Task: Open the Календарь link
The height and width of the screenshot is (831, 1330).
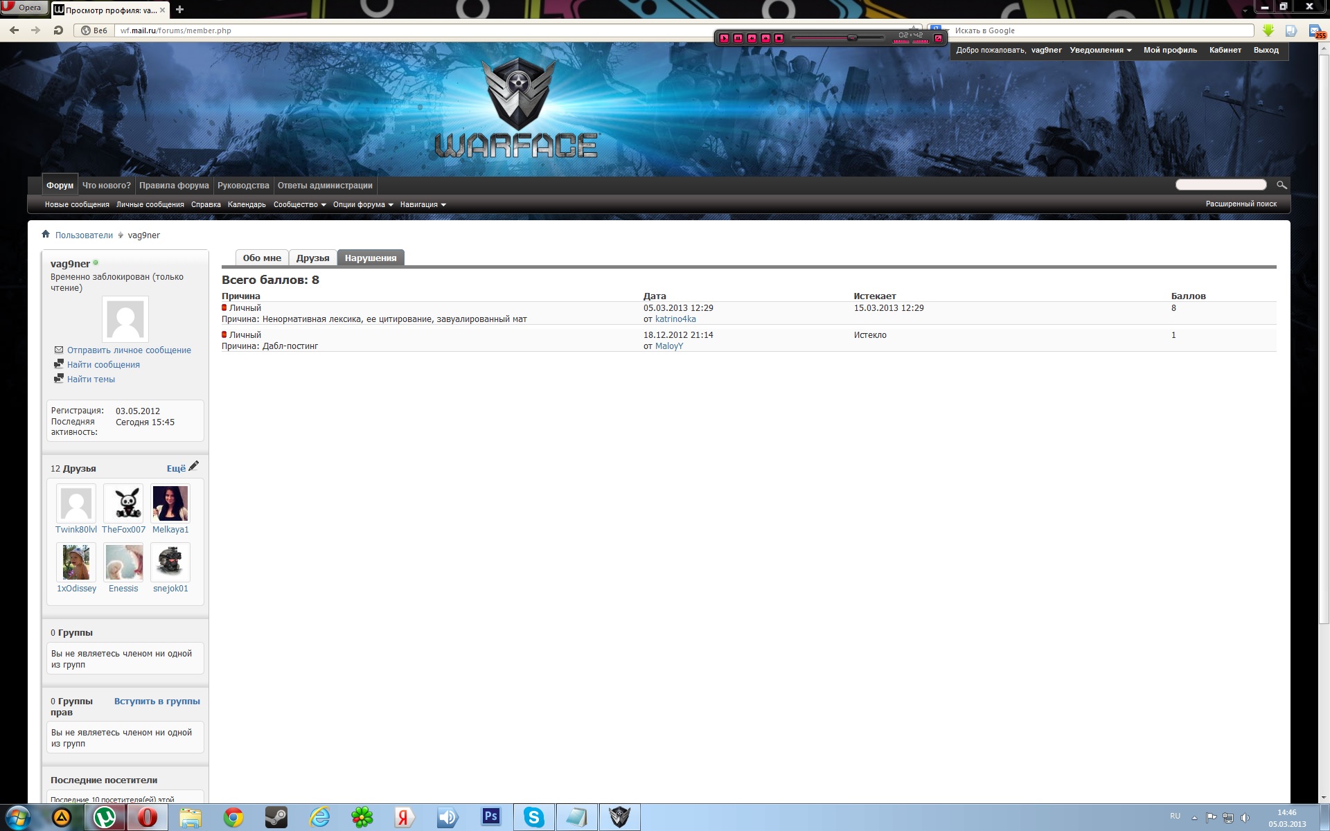Action: pos(247,204)
